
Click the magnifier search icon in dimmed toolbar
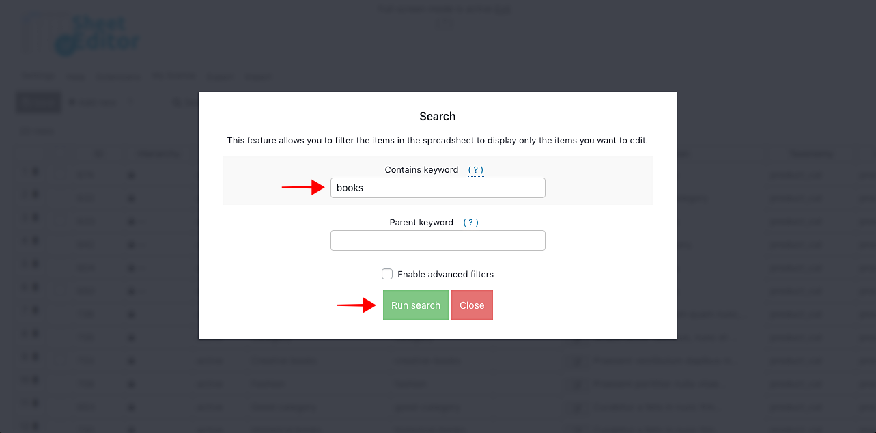(x=176, y=103)
